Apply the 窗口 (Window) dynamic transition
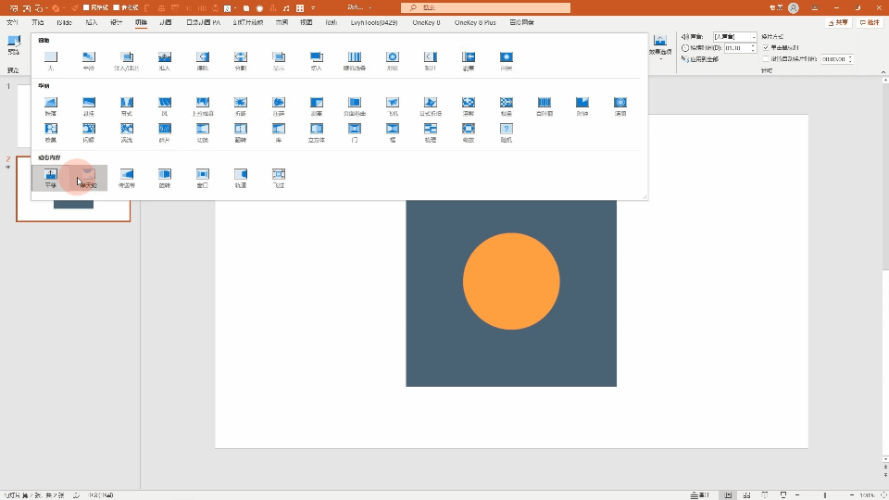This screenshot has width=889, height=500. [203, 178]
